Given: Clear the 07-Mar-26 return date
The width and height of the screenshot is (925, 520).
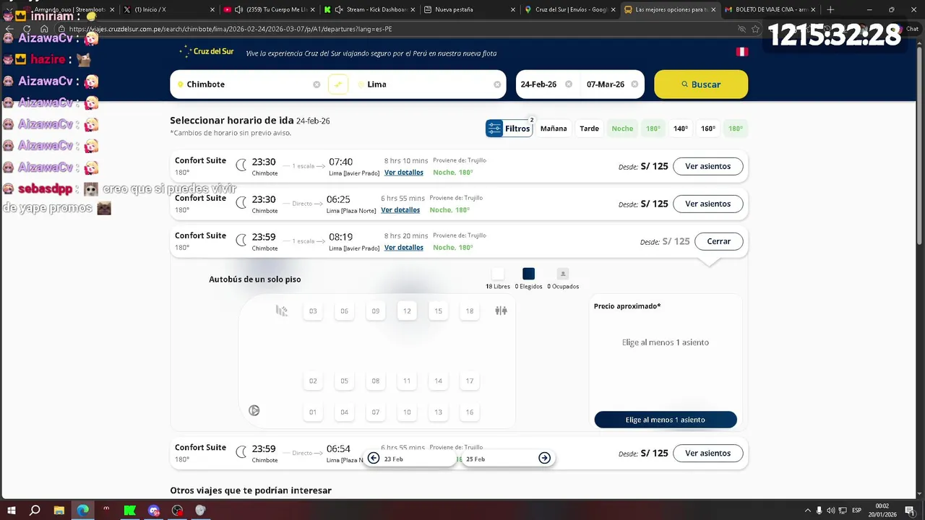Looking at the screenshot, I should (x=634, y=84).
